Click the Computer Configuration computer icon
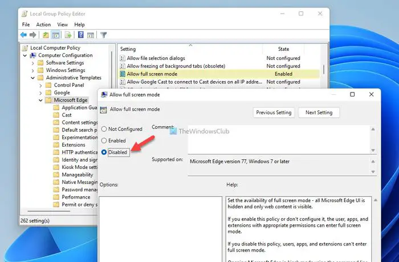This screenshot has height=262, width=399. 33,55
